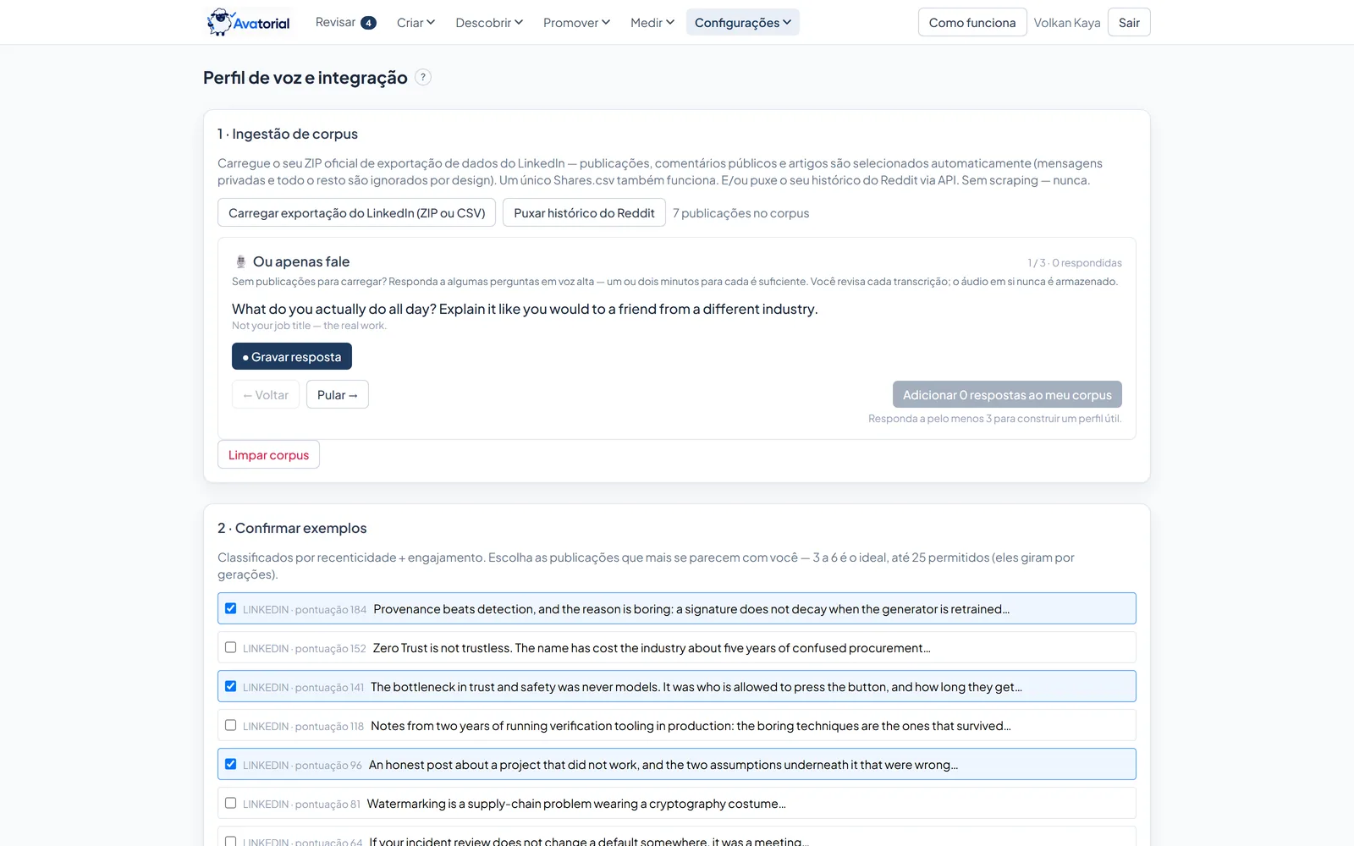Expand the Promover dropdown menu
Image resolution: width=1354 pixels, height=846 pixels.
[576, 22]
